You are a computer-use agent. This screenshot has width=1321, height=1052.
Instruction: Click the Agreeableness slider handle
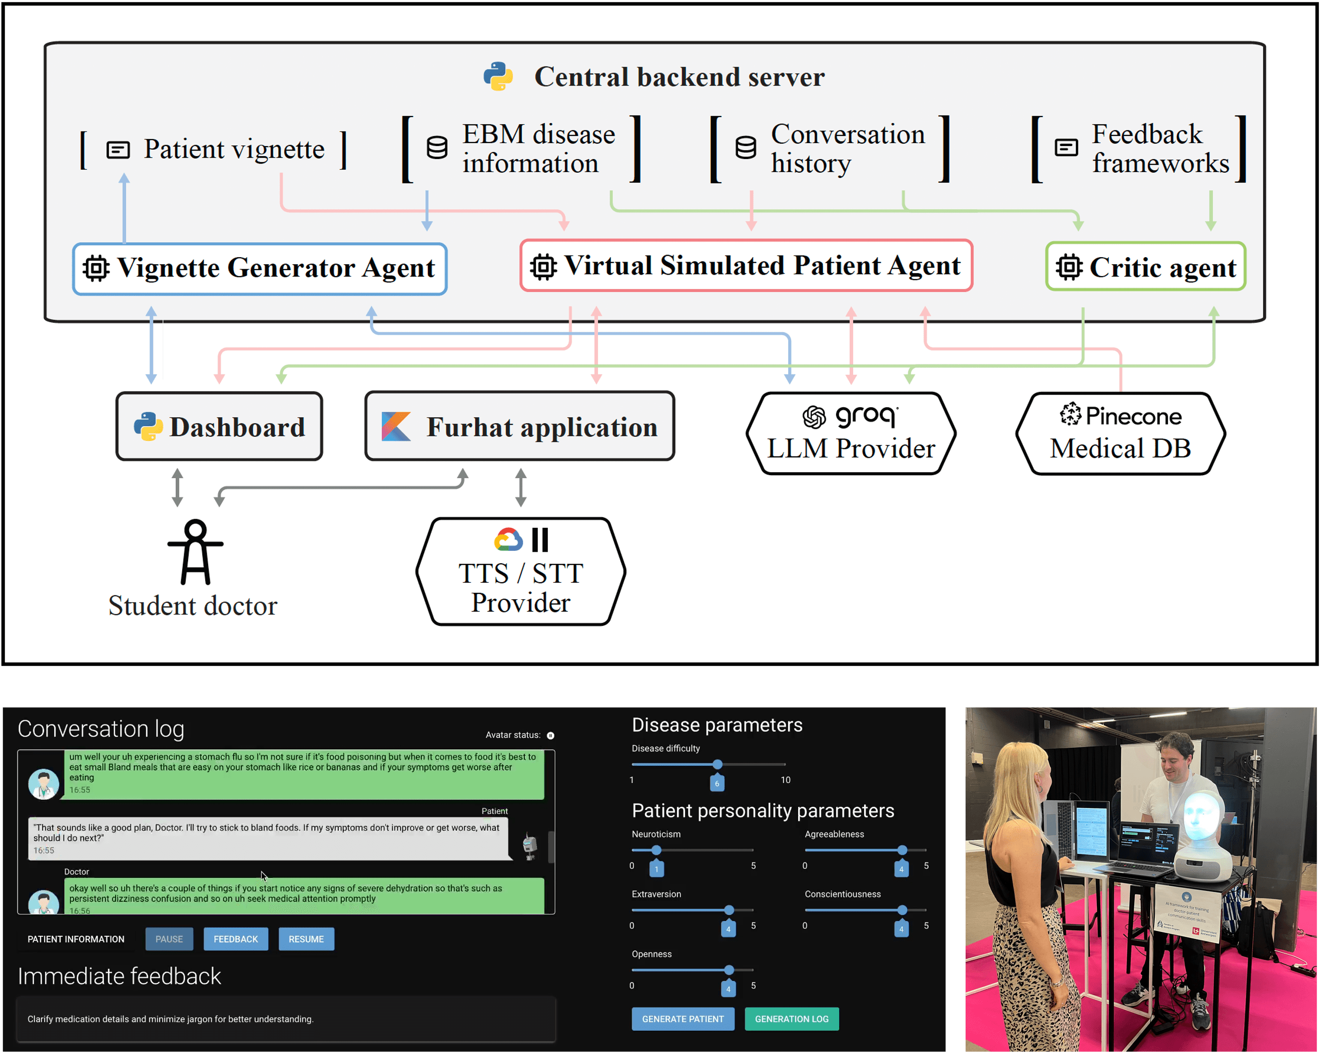point(902,850)
